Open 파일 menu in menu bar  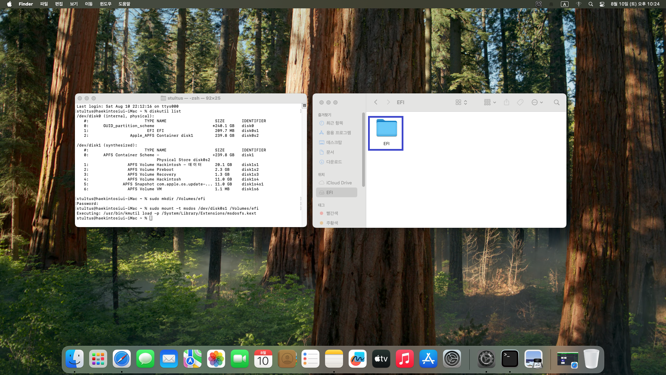pos(44,4)
